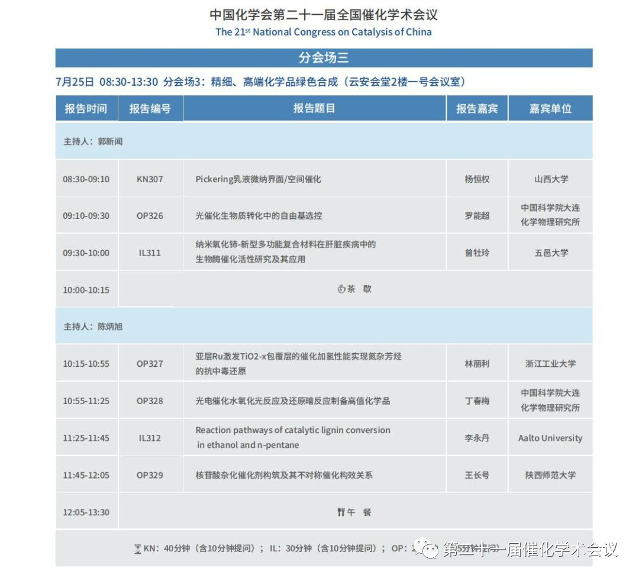Click the fork and knife icon beside 午餐

tap(341, 512)
